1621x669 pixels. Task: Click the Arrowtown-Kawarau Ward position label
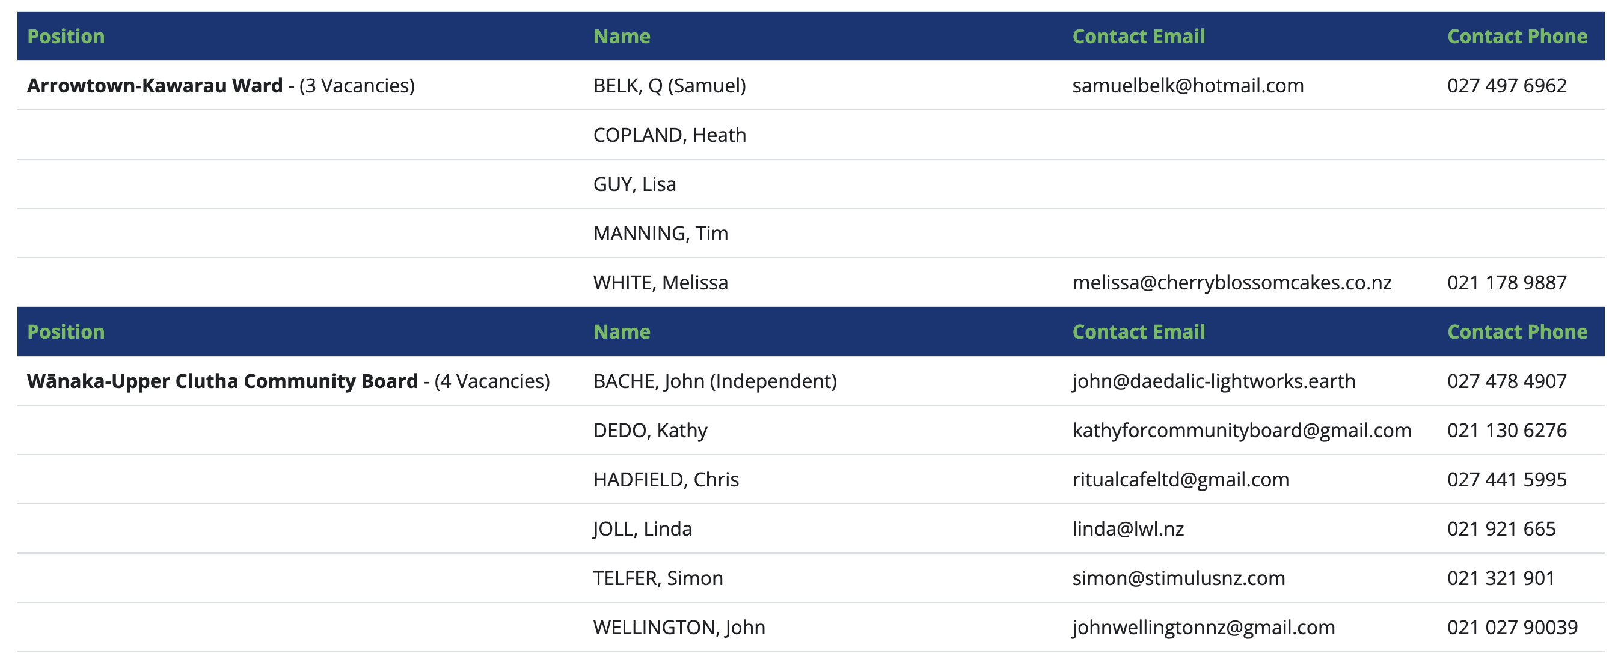pos(155,85)
